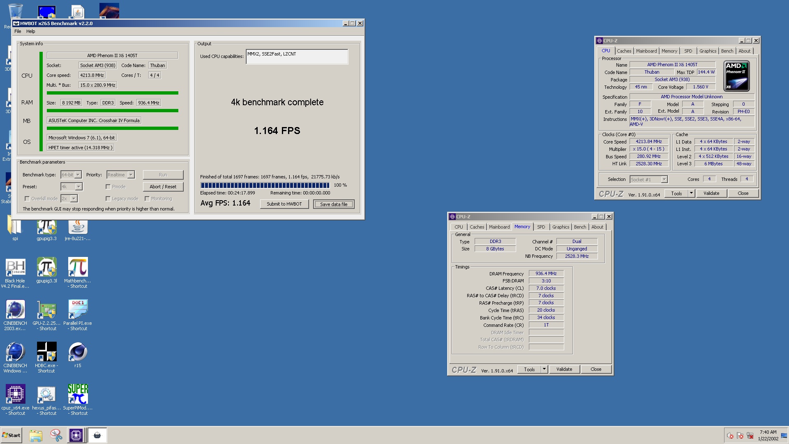Expand the Benchmark type 64-bit dropdown
This screenshot has height=444, width=789.
78,175
